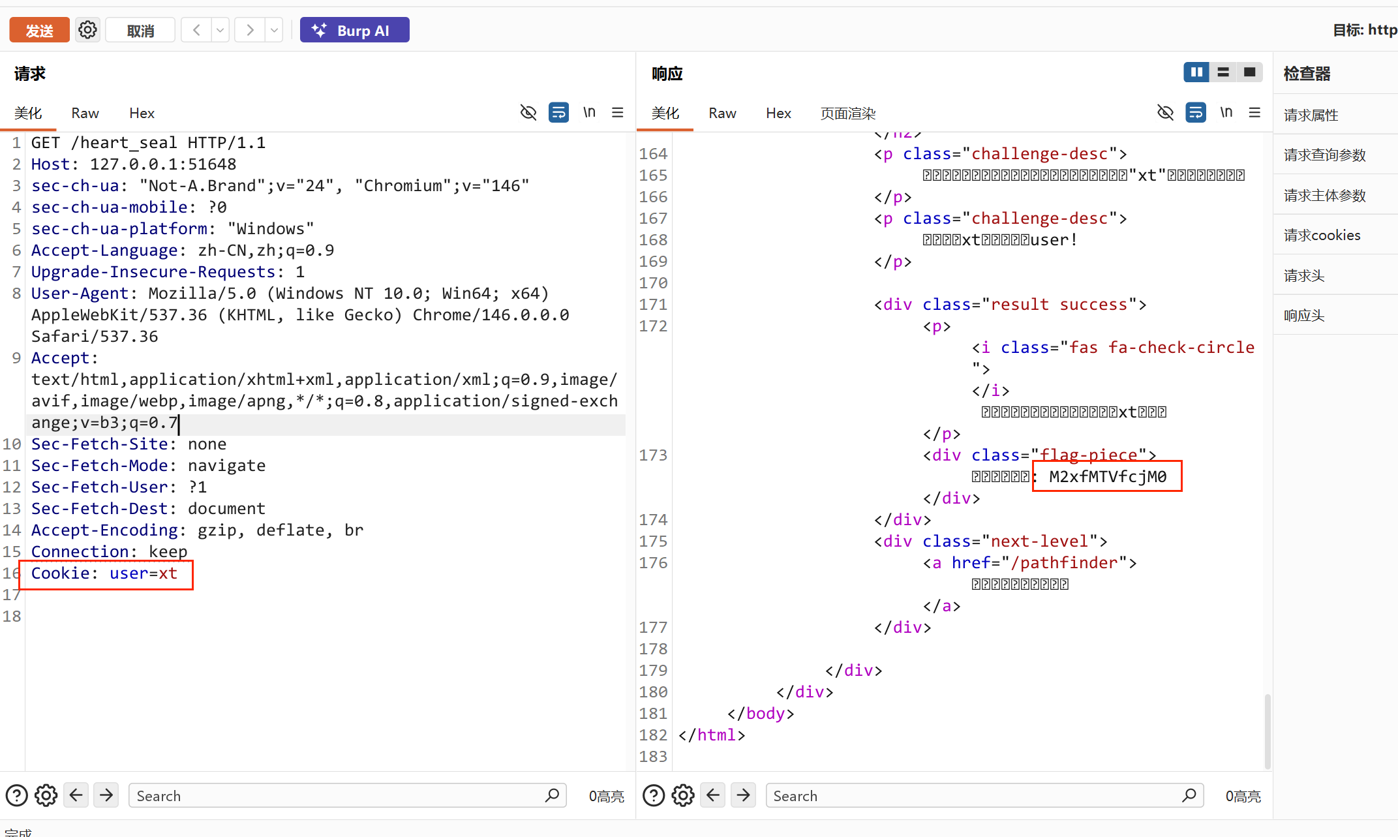Open 页面渲染 tab in response panel
1398x837 pixels.
point(847,113)
